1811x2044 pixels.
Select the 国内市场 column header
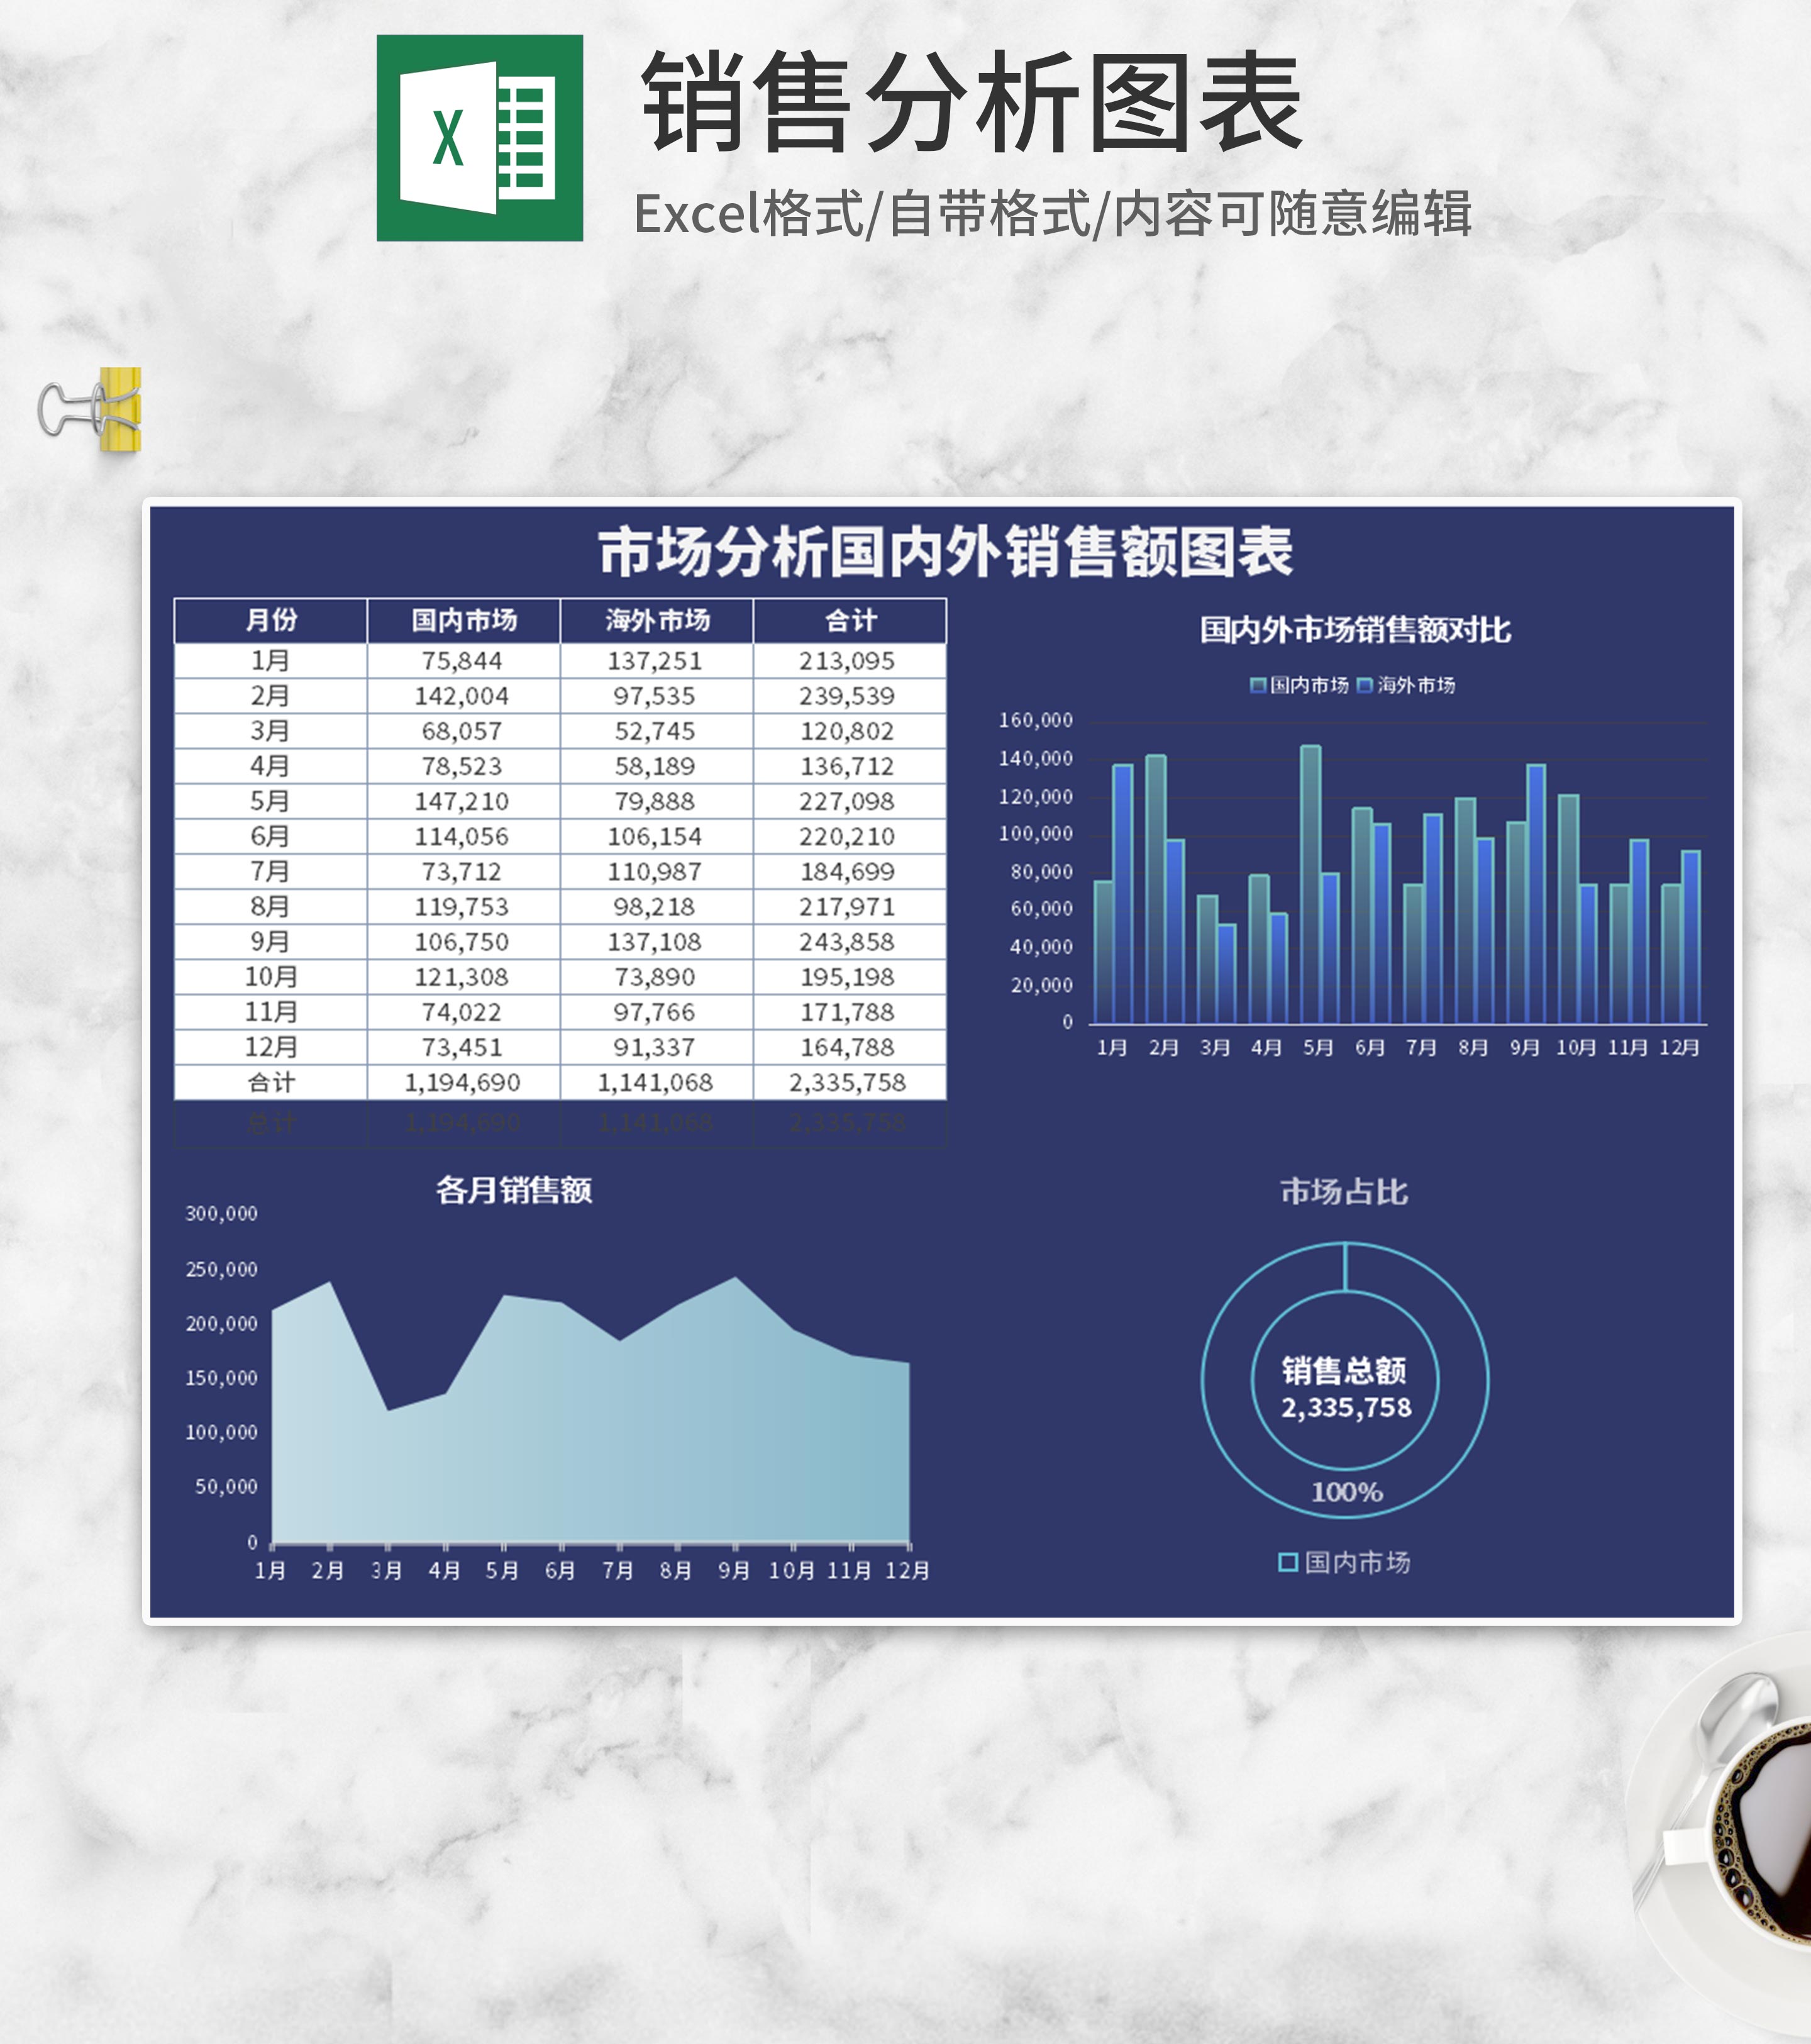tap(464, 620)
